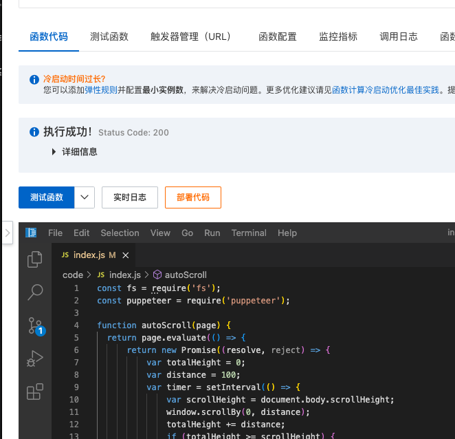Follow the 弹性规则 link
Viewport: 455px width, 439px height.
pyautogui.click(x=101, y=90)
